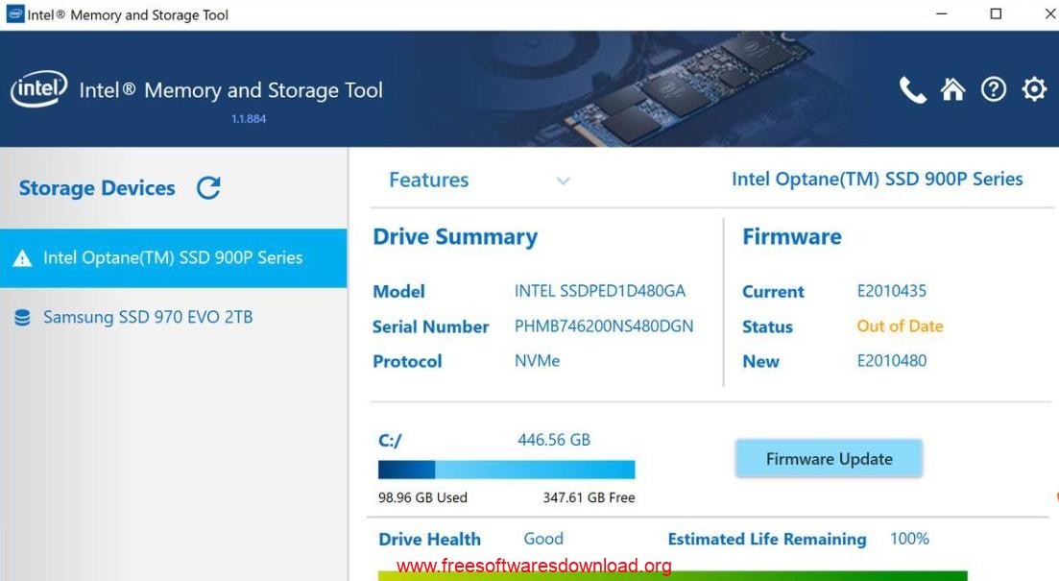1059x581 pixels.
Task: Click the C:/ drive usage bar
Action: point(507,470)
